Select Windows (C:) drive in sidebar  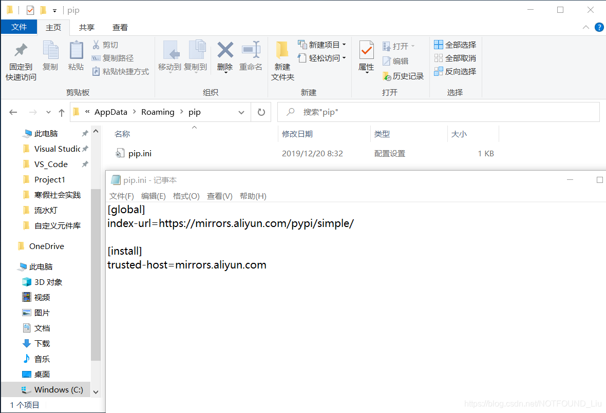(x=46, y=389)
